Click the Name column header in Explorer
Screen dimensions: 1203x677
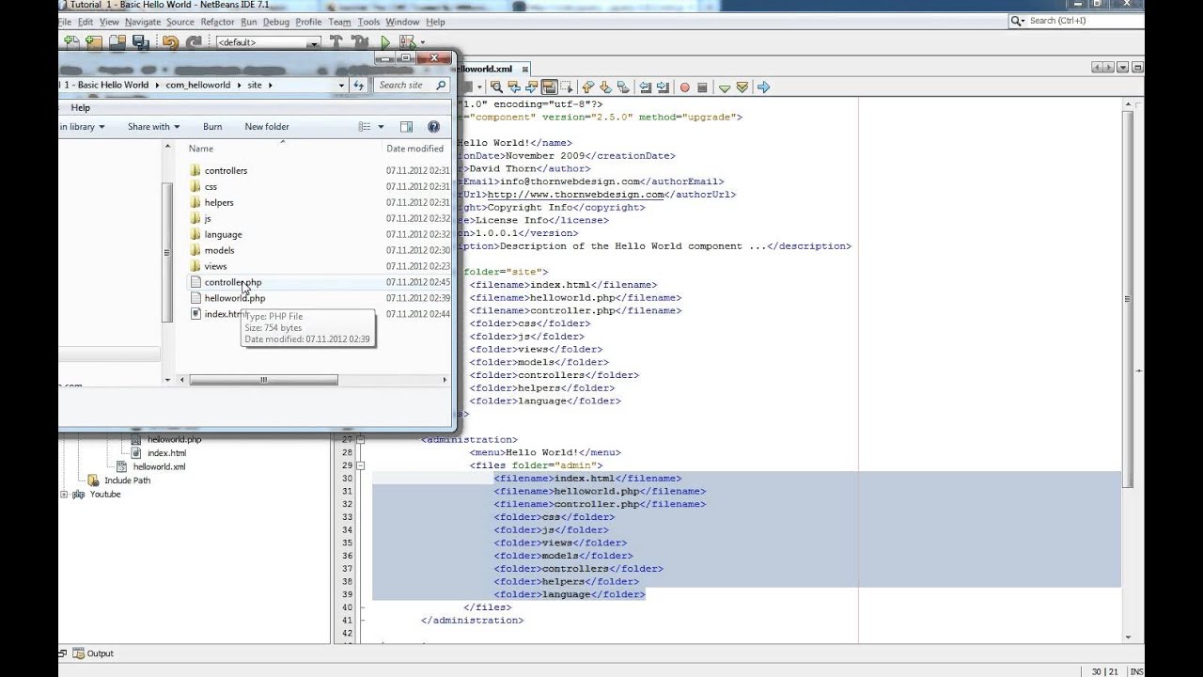point(201,149)
